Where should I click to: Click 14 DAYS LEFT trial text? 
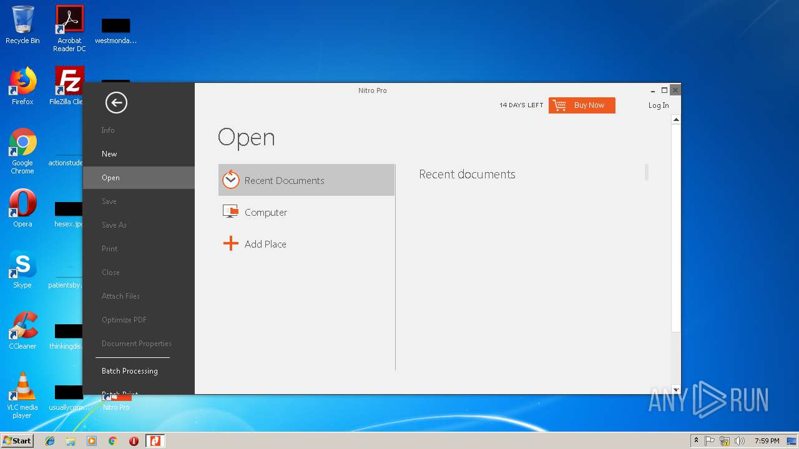(x=521, y=105)
